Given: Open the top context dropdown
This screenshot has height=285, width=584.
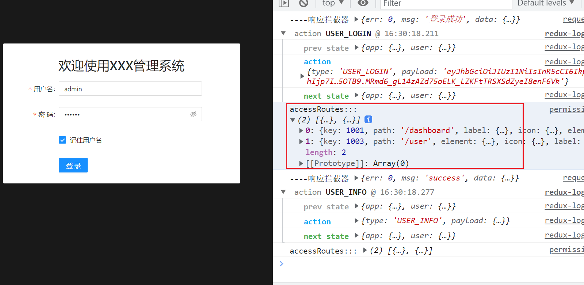Looking at the screenshot, I should (x=333, y=3).
